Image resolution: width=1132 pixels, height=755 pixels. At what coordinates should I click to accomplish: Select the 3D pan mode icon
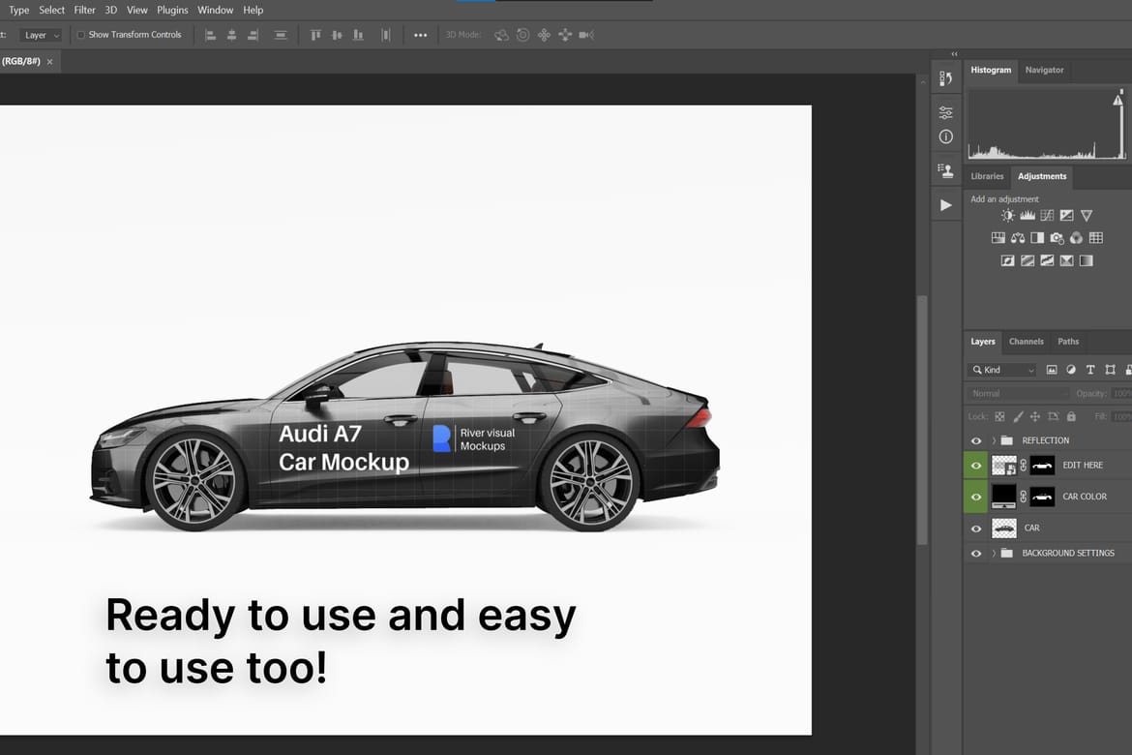coord(544,35)
